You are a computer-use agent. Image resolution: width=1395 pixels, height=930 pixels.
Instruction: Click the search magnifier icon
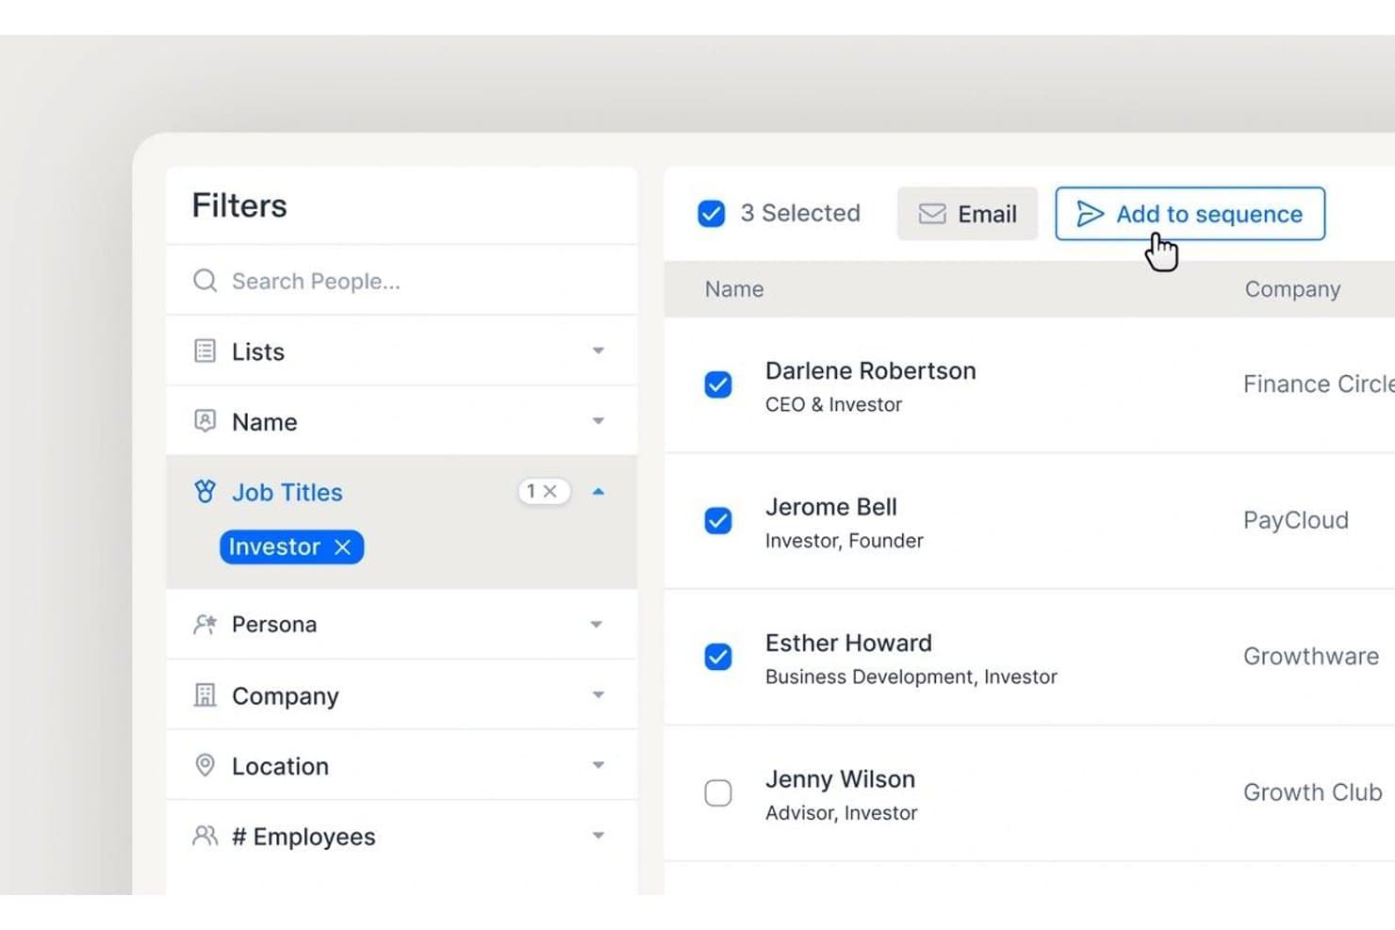[x=205, y=281]
